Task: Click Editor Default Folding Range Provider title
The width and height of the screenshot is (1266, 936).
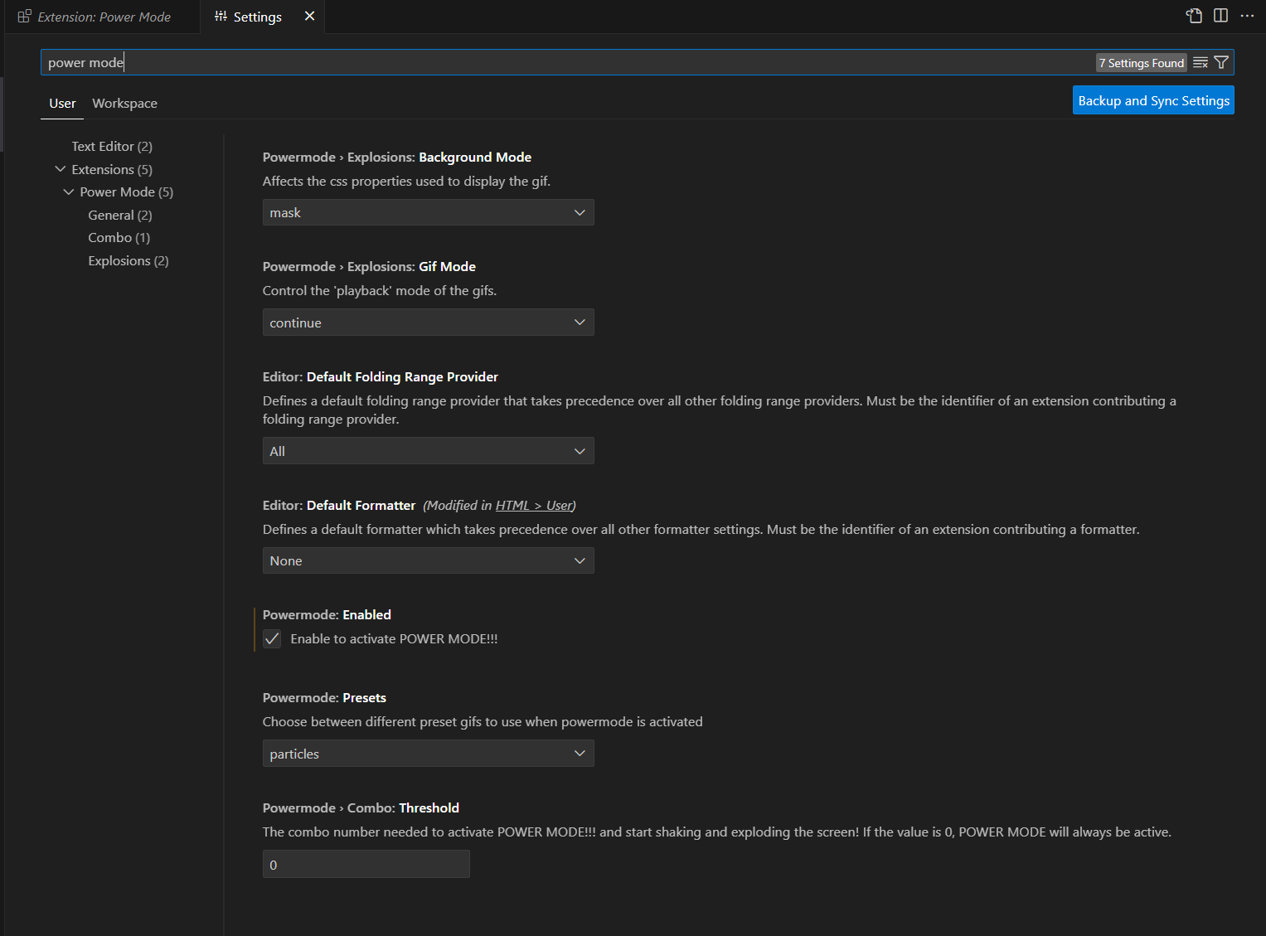Action: coord(381,377)
